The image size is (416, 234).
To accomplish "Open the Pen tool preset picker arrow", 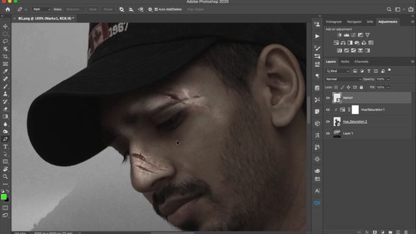I will coord(26,9).
